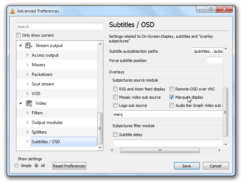The width and height of the screenshot is (241, 182).
Task: Click the Subtitle autodetection paths field
Action: pyautogui.click(x=207, y=51)
